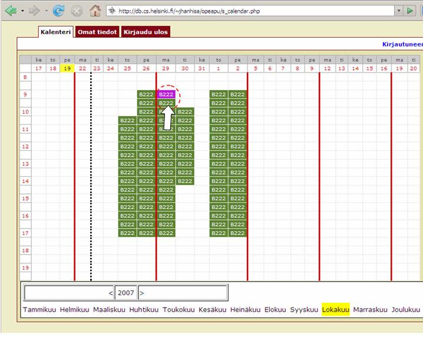Click date 5 in the header row
Viewport: 423px width, 337px height.
256,68
